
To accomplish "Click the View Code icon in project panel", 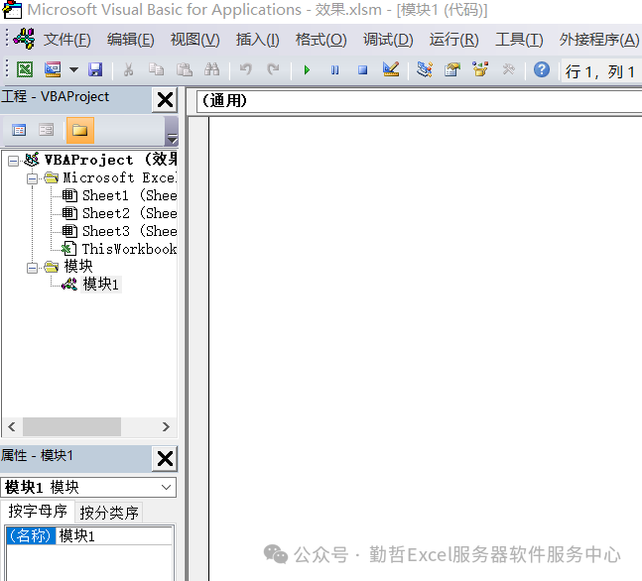I will [19, 130].
